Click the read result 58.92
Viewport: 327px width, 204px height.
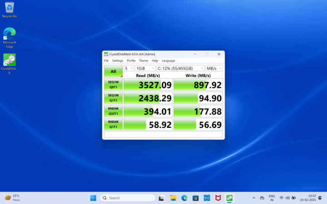[148, 125]
